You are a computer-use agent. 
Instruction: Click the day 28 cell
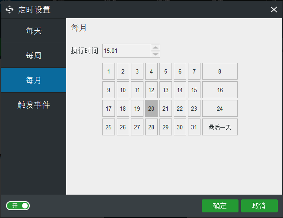click(x=151, y=127)
